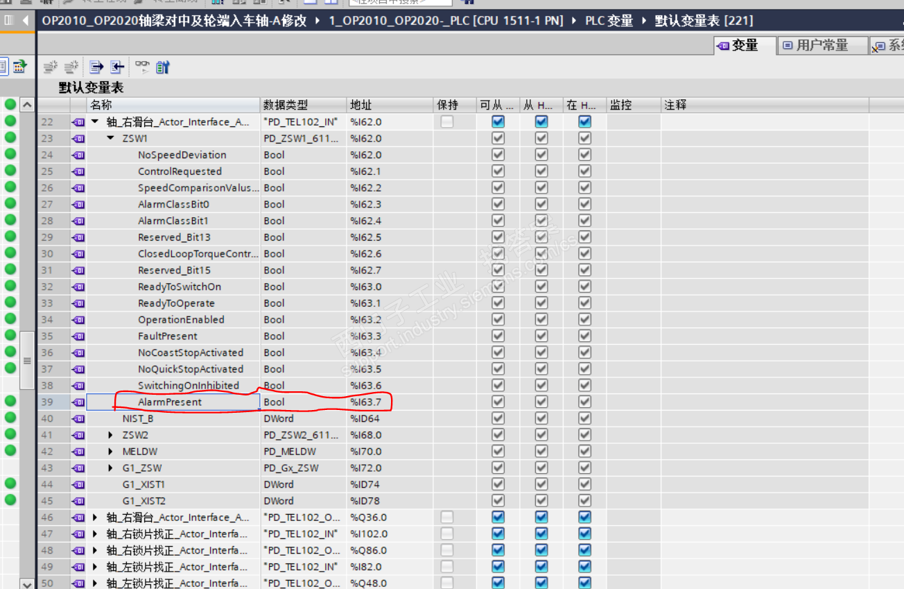Click the tag icon in the MELDW row
This screenshot has width=904, height=589.
click(x=78, y=452)
